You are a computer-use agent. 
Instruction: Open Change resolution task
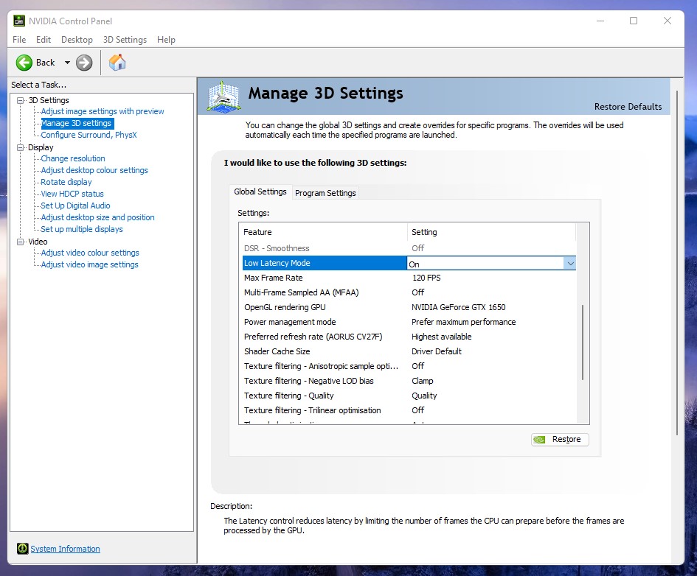pyautogui.click(x=73, y=158)
